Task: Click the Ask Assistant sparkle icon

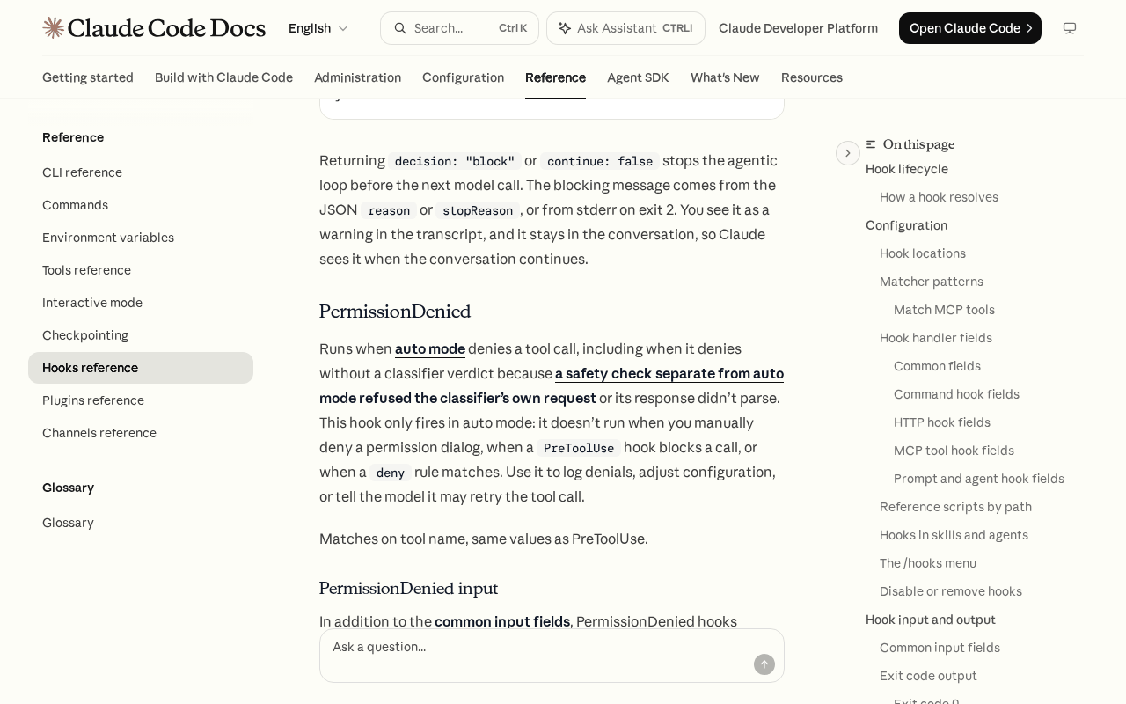Action: pyautogui.click(x=565, y=28)
